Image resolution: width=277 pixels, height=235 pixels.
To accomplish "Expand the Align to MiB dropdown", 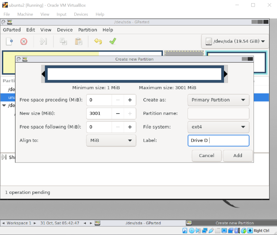I will pyautogui.click(x=111, y=141).
